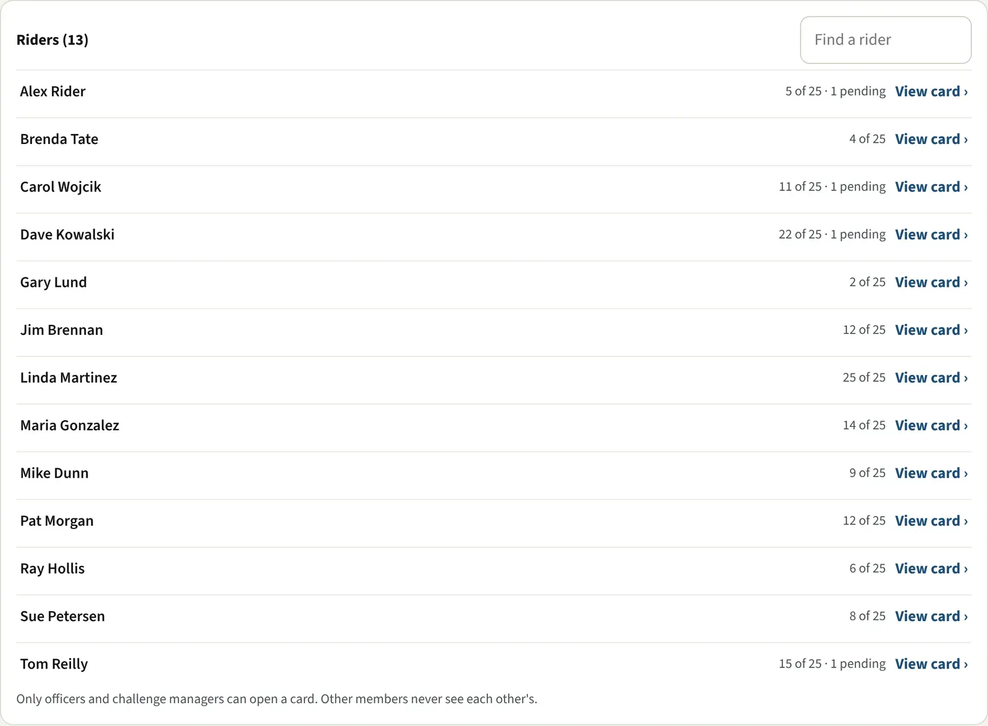The height and width of the screenshot is (726, 988).
Task: View Linda Martinez's card
Action: 931,378
